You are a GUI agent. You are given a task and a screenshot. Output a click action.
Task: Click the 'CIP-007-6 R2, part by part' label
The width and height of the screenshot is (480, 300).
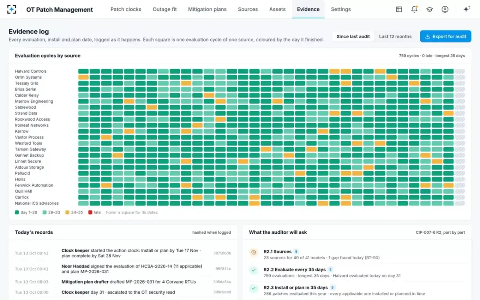[x=440, y=232]
